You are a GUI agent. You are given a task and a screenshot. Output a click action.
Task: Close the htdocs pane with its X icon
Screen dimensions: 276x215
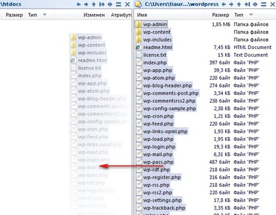(127, 4)
